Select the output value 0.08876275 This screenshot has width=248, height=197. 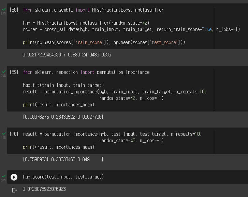[x=37, y=117]
